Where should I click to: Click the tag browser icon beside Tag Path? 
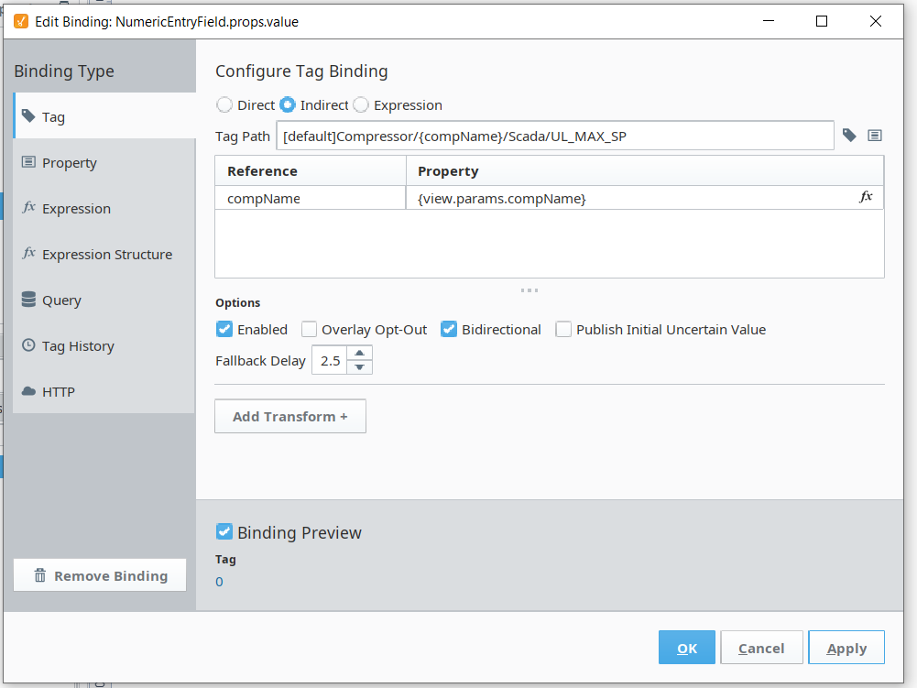click(x=849, y=136)
